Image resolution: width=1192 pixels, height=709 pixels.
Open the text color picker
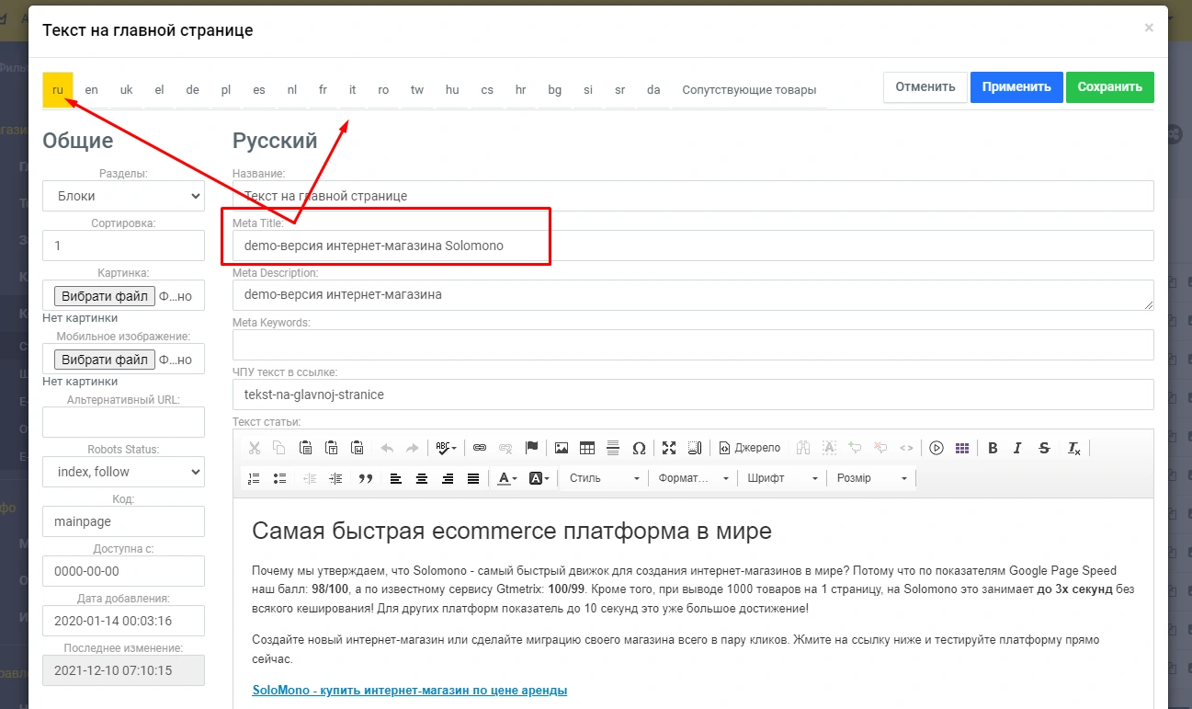[506, 478]
